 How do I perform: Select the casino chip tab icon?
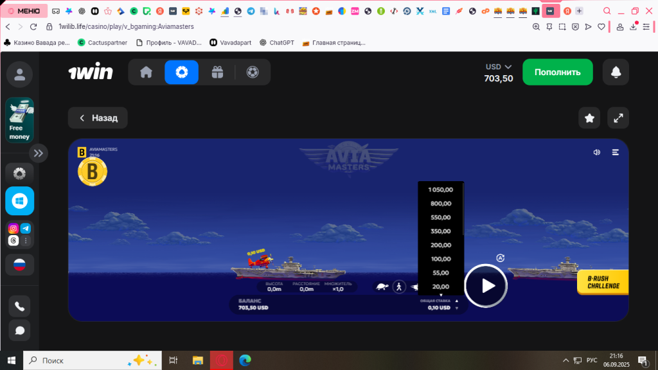(182, 72)
